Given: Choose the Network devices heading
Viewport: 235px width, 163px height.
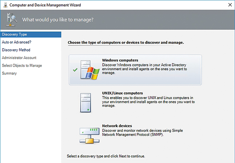Looking at the screenshot, I should (117, 126).
